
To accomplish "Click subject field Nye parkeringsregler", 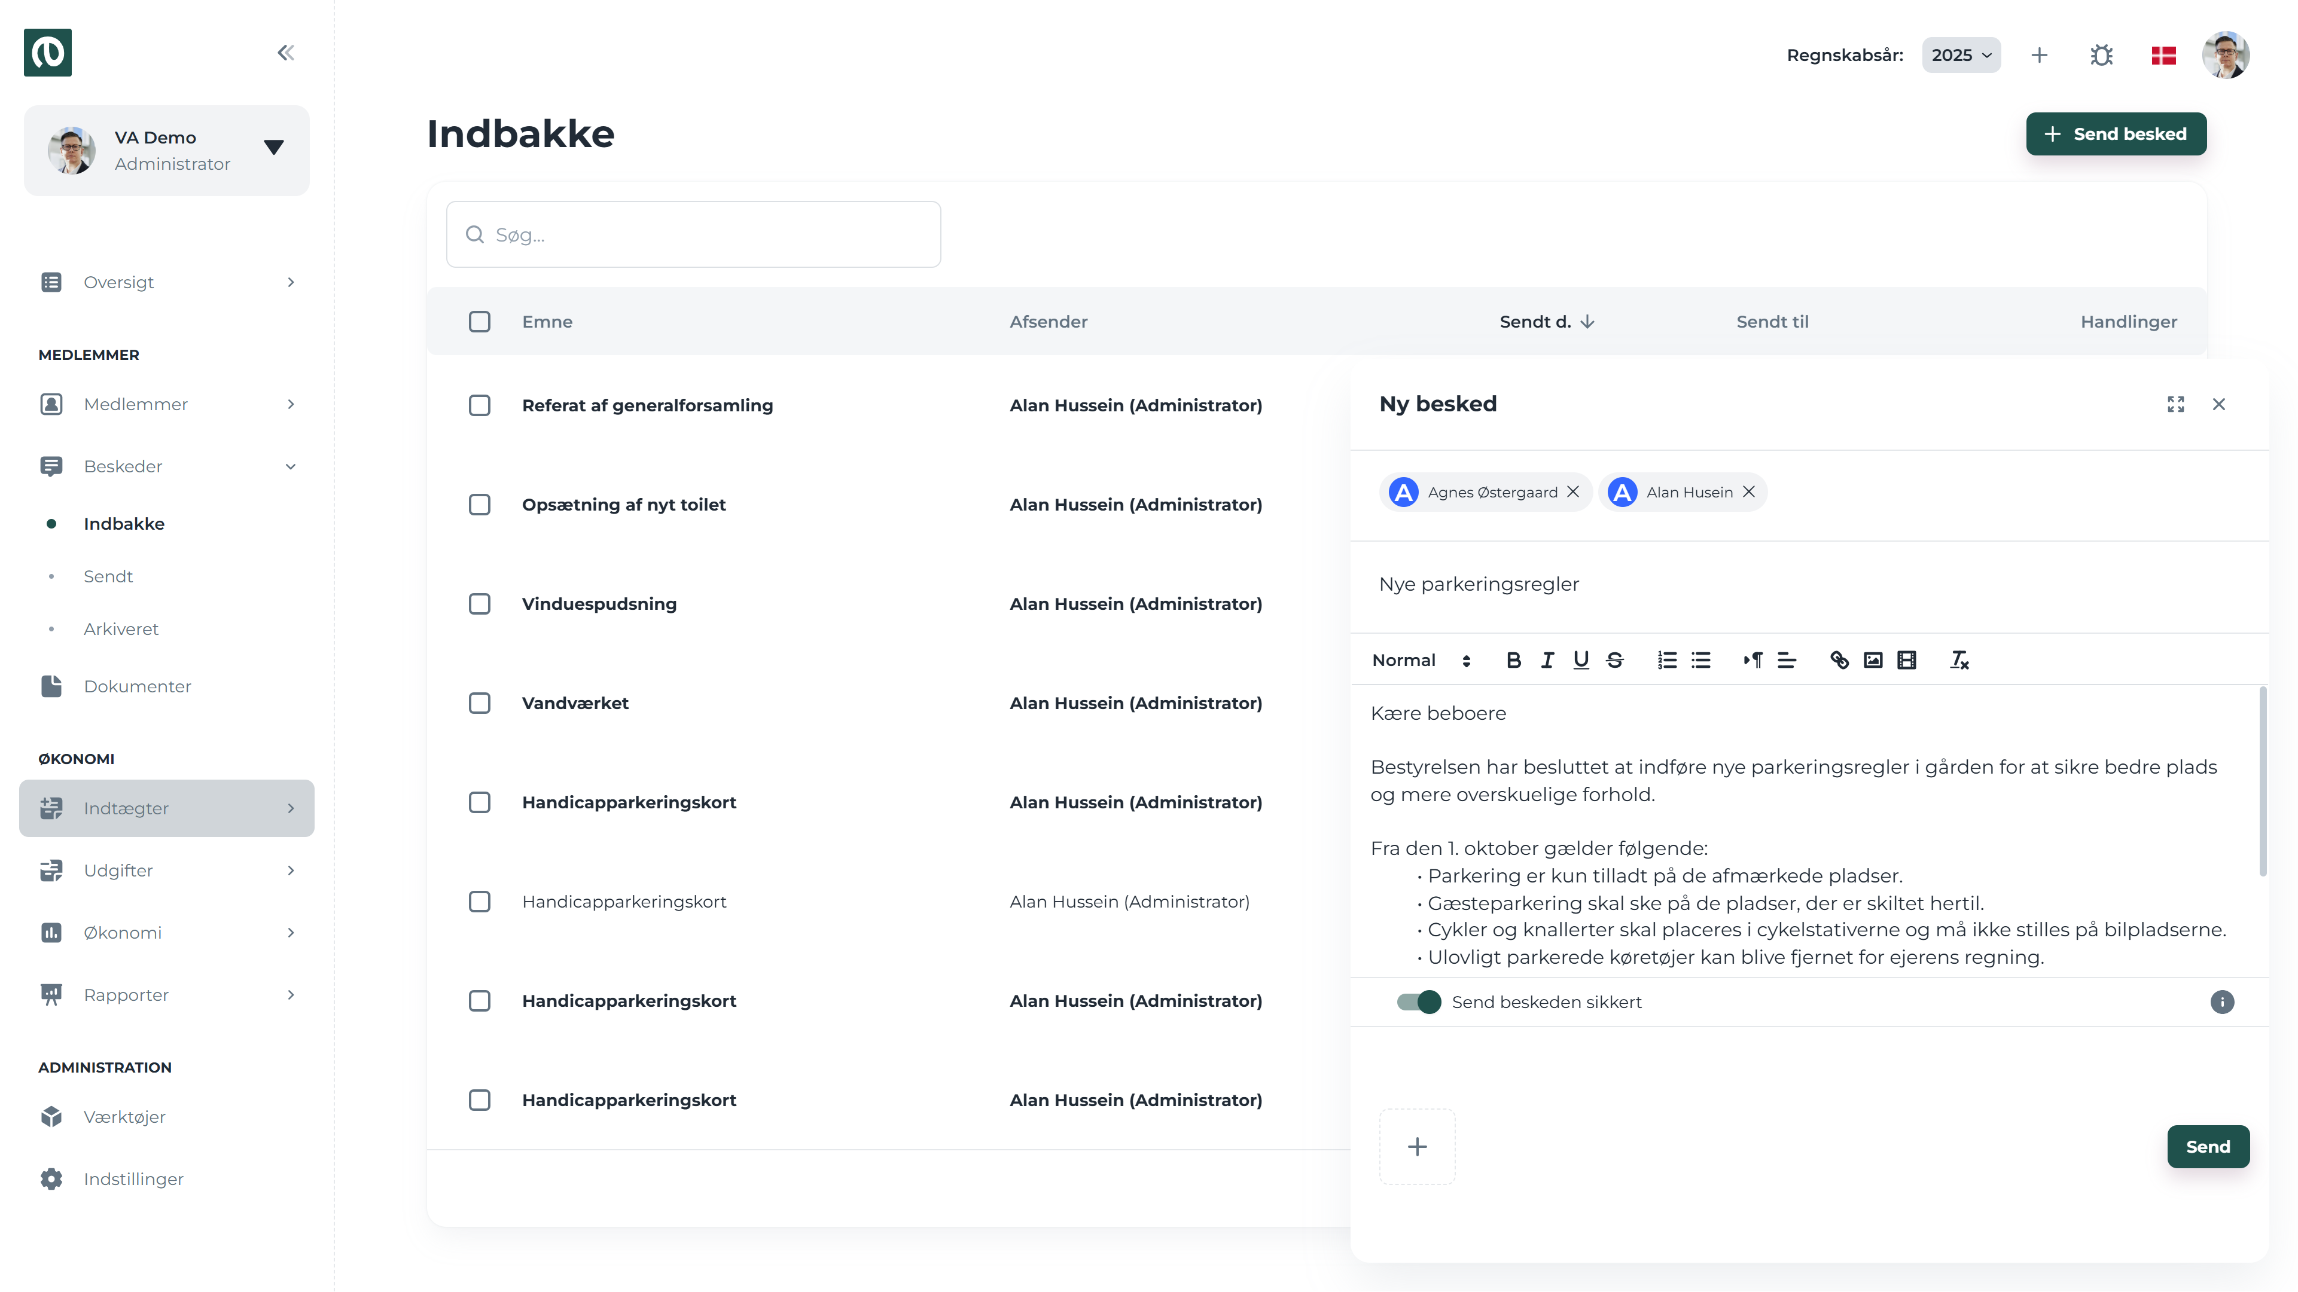I will [1809, 584].
